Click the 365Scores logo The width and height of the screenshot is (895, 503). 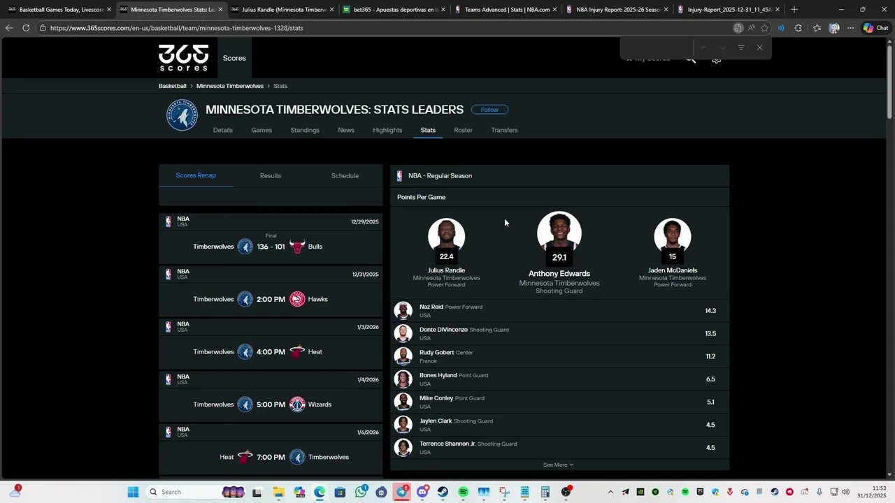coord(183,58)
